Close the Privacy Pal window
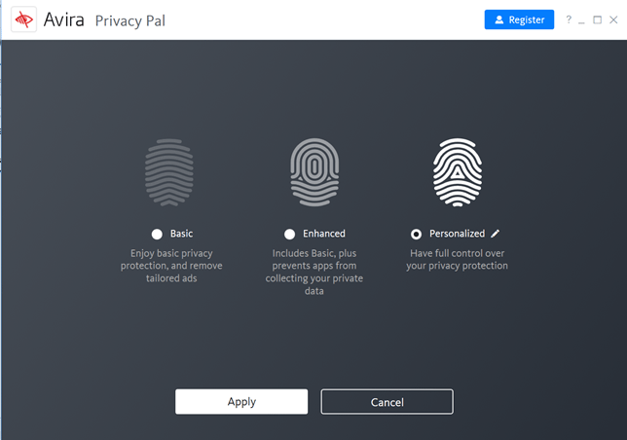The height and width of the screenshot is (440, 627). pos(613,19)
